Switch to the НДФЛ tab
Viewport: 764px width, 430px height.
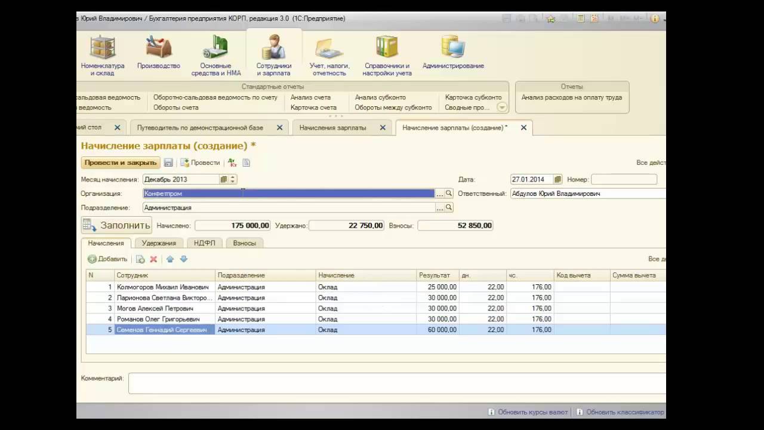[205, 243]
